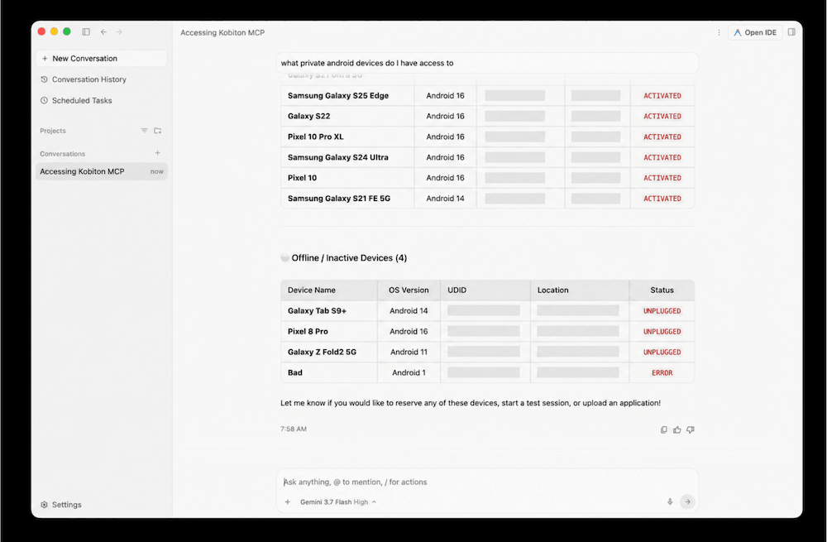Viewport: 827px width, 542px height.
Task: Start a New Conversation
Action: [x=101, y=59]
